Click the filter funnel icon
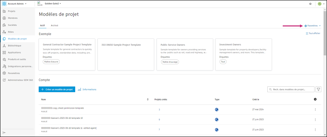Viewport: 327px width, 137px height. (x=318, y=89)
